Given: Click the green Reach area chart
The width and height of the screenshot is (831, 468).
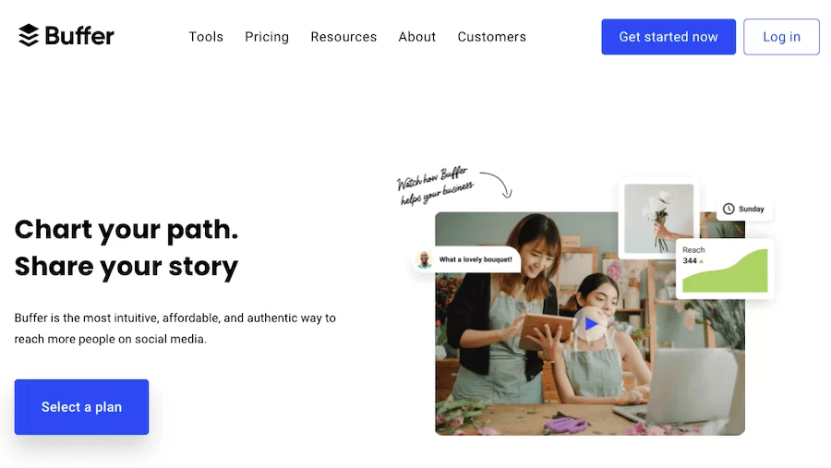Looking at the screenshot, I should (x=737, y=273).
